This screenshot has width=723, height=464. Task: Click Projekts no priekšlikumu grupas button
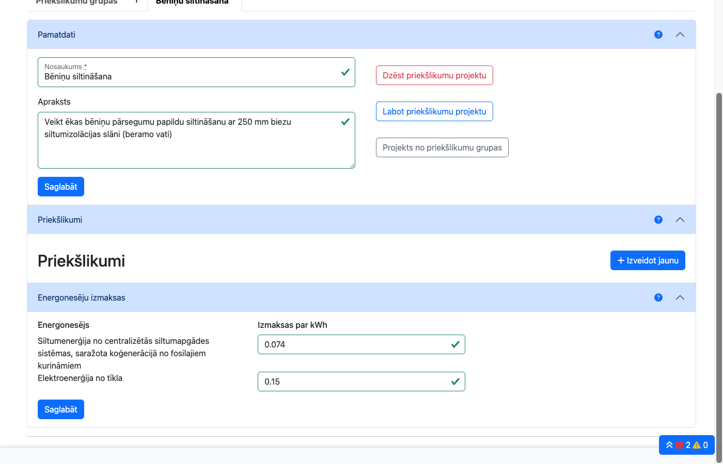coord(442,147)
